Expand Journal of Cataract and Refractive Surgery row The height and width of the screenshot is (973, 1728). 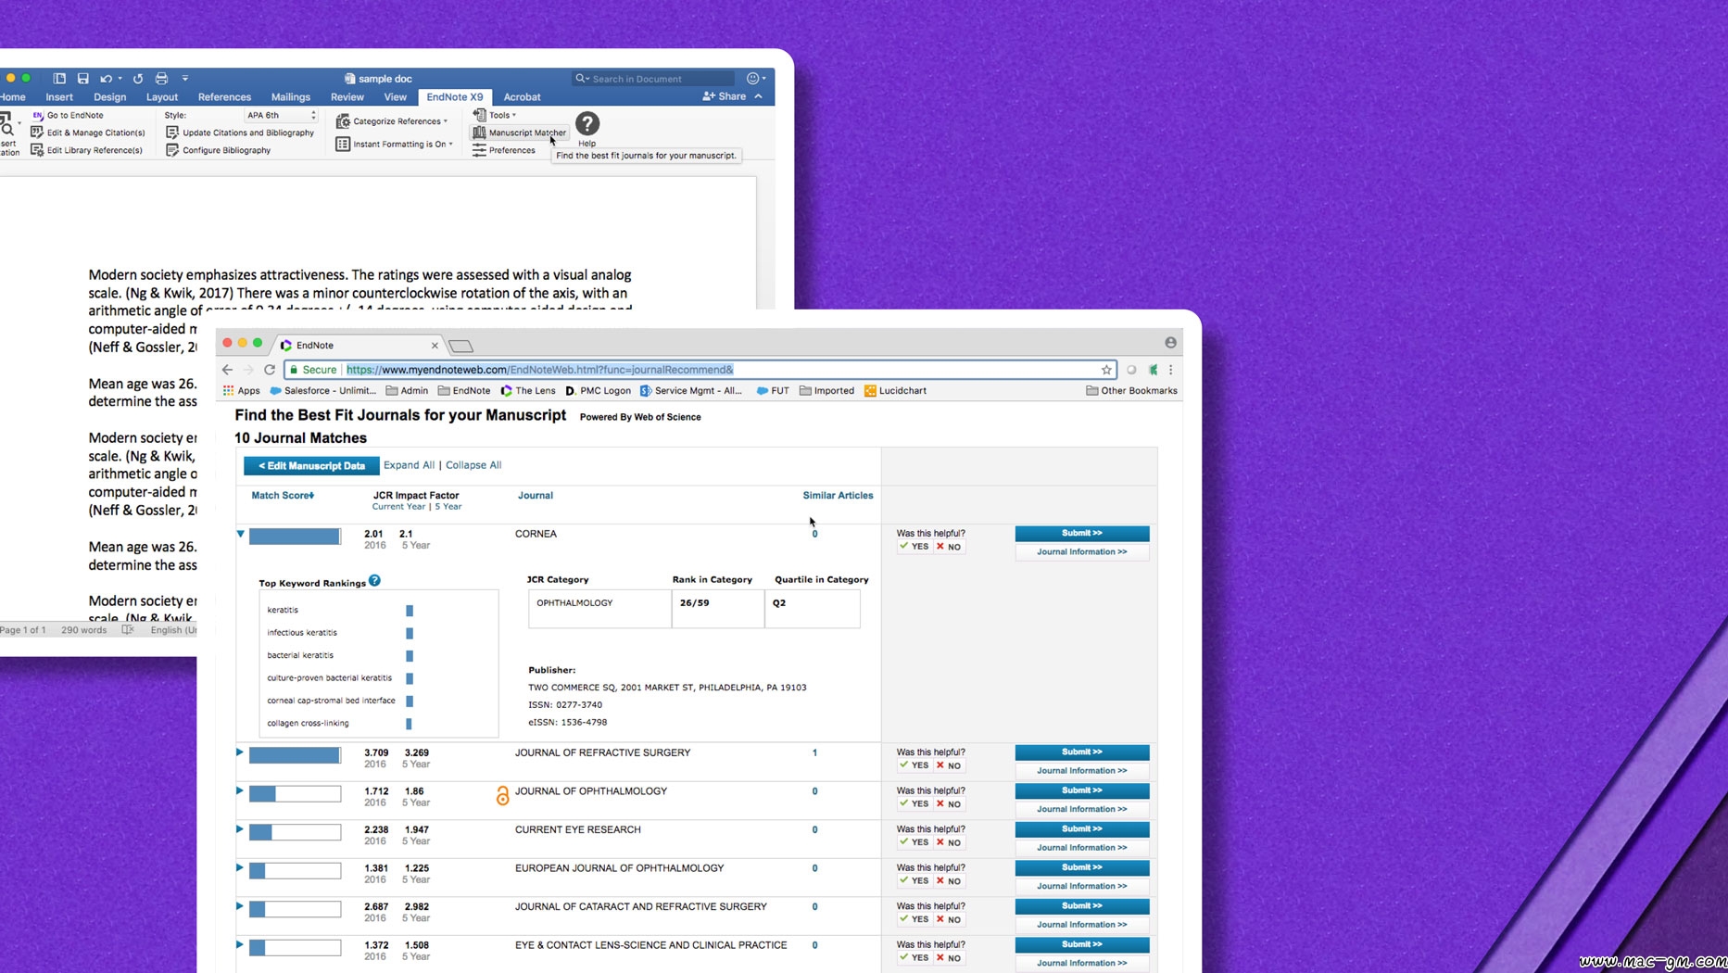coord(240,906)
